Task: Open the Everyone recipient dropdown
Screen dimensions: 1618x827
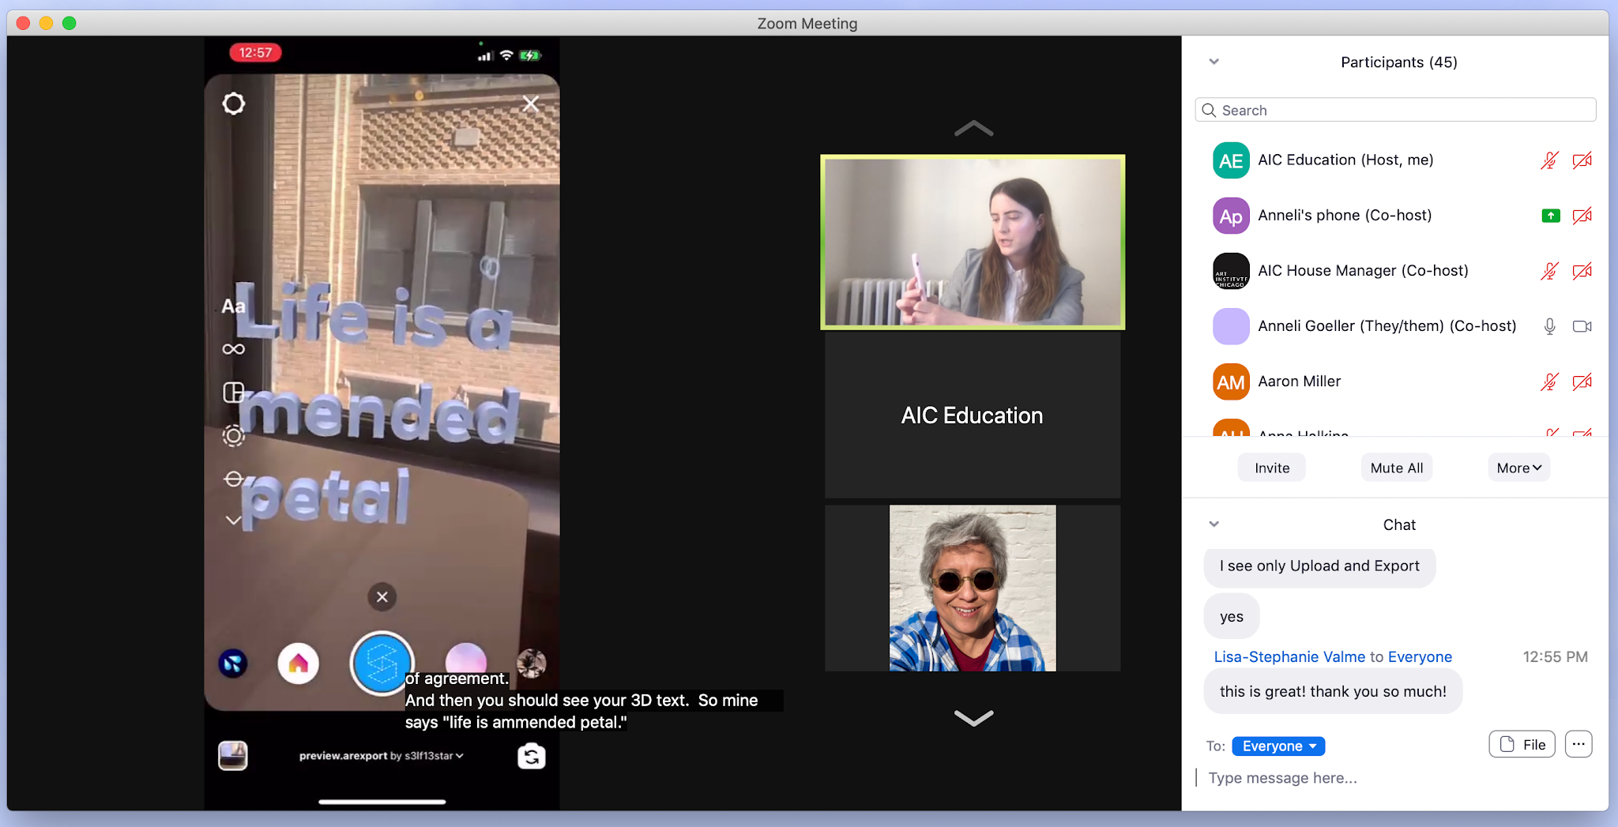Action: pos(1277,746)
